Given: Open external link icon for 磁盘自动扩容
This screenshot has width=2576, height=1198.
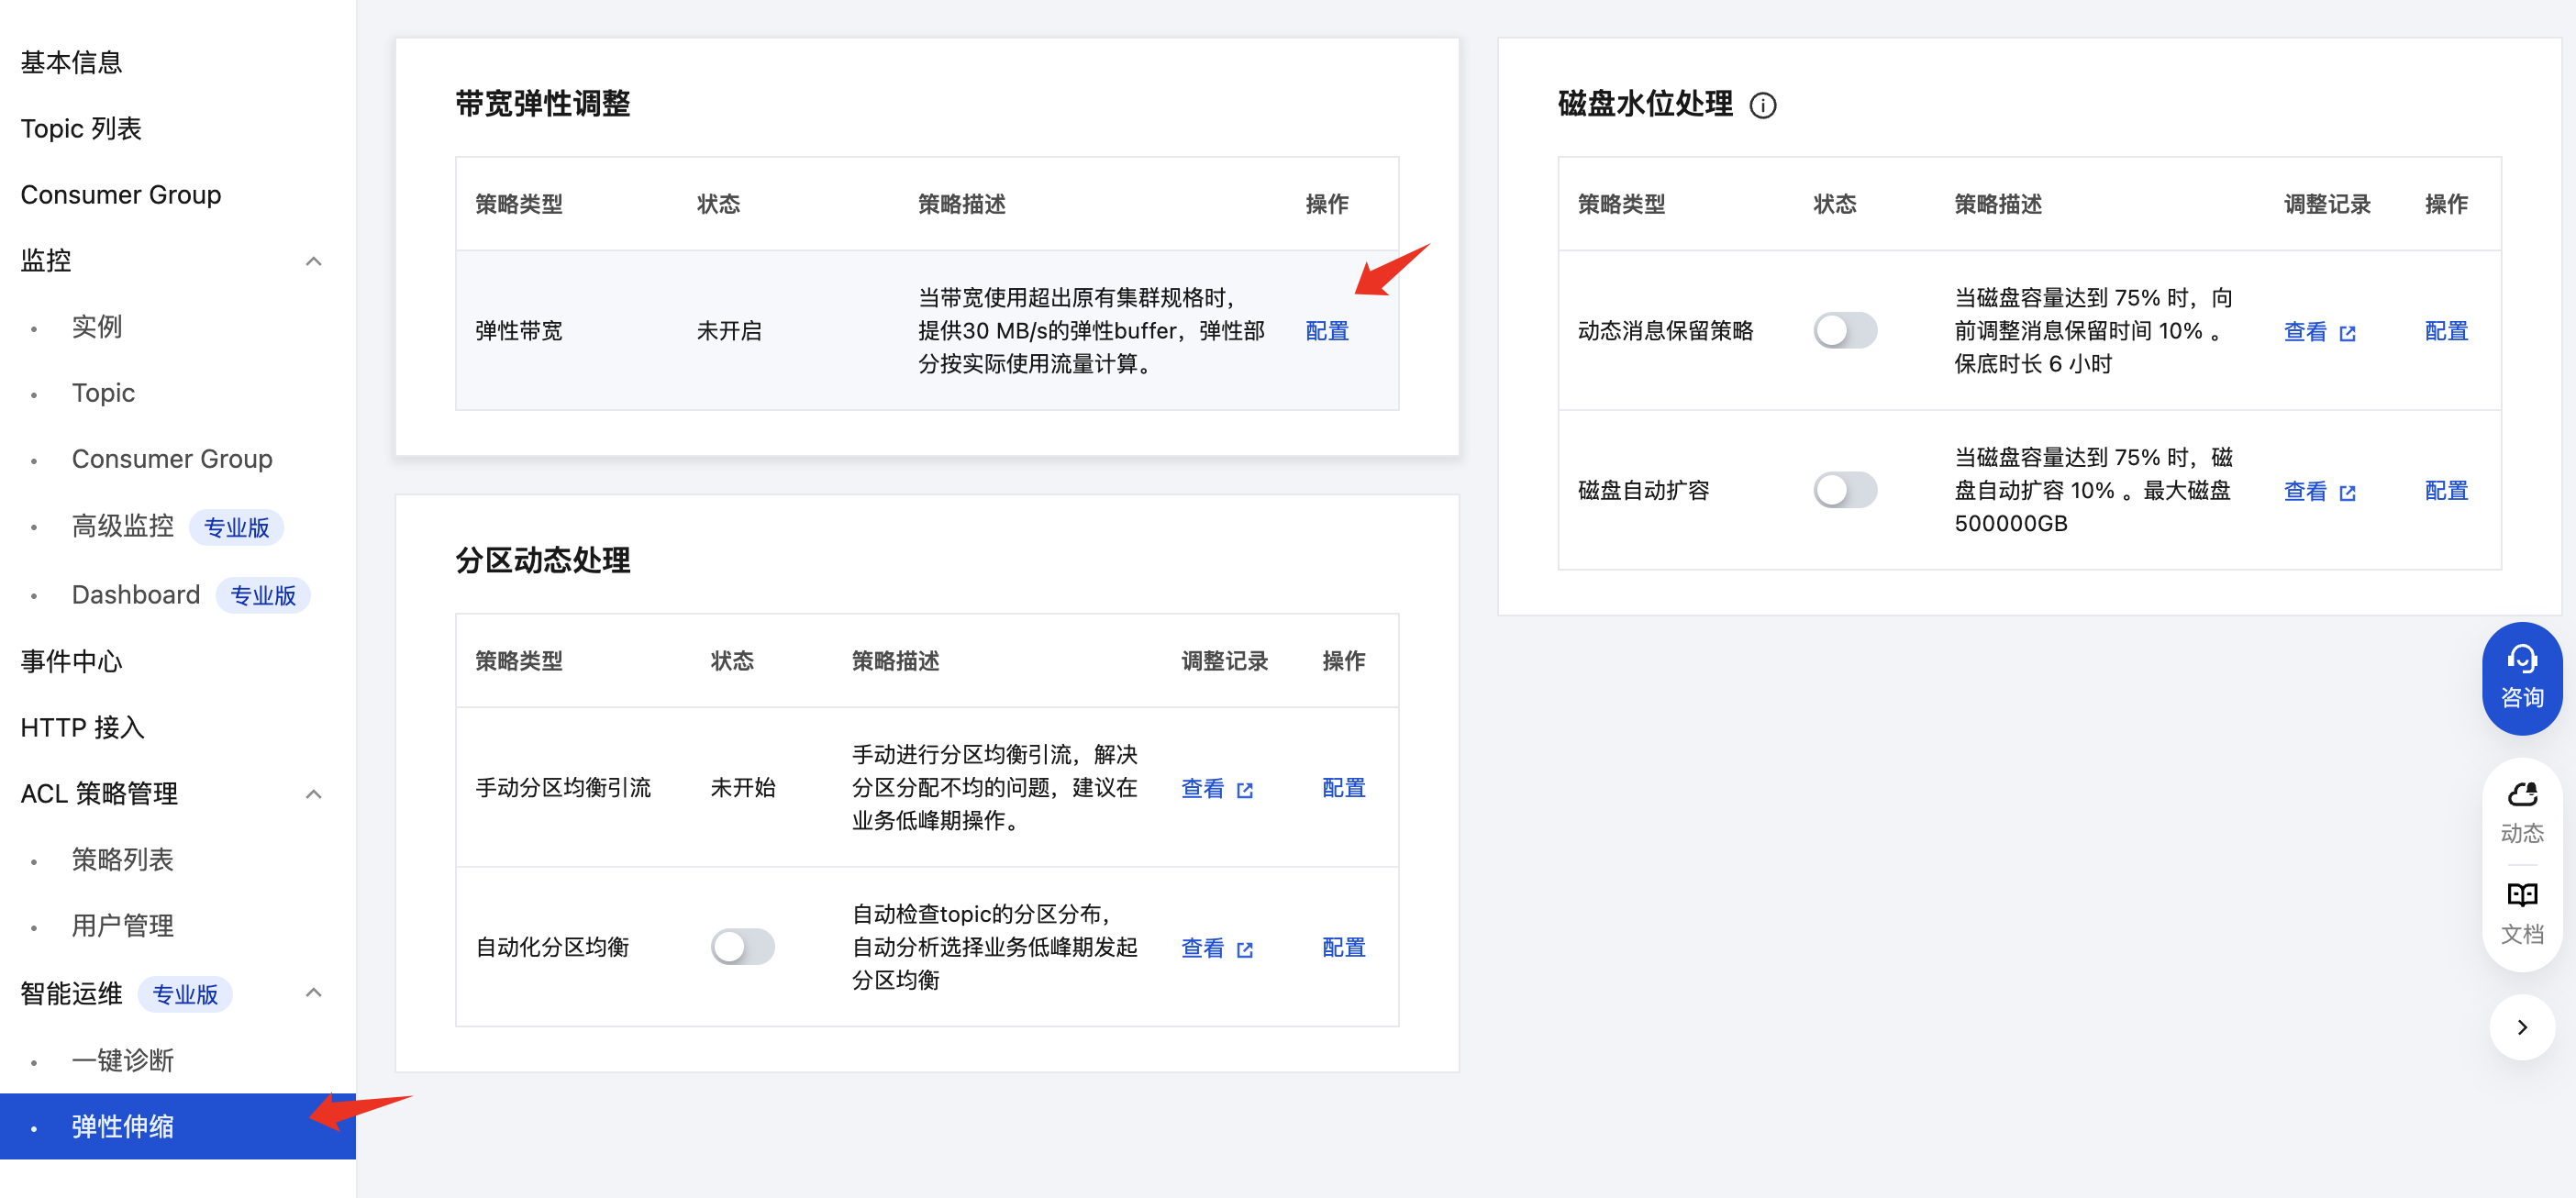Looking at the screenshot, I should tap(2347, 492).
